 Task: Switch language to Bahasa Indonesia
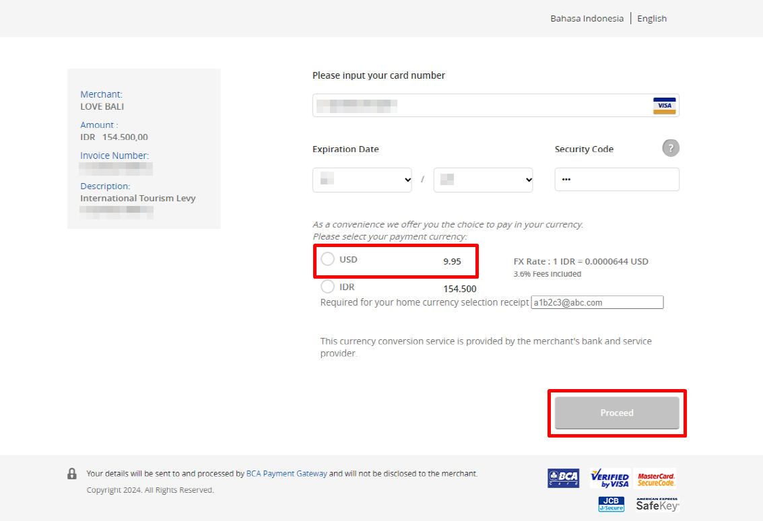(x=587, y=18)
